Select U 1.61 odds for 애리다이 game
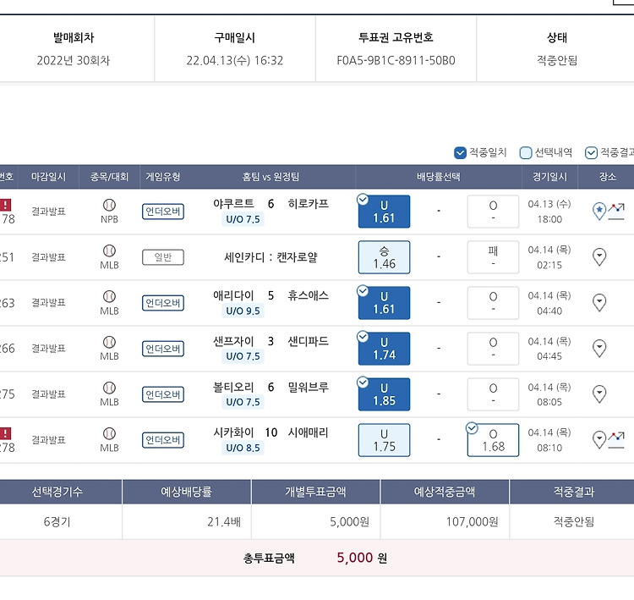The height and width of the screenshot is (600, 634). [384, 303]
